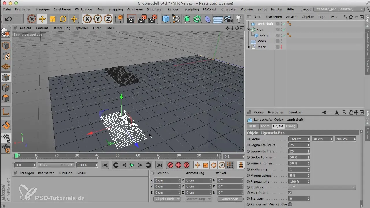Click the Undo arrow icon
This screenshot has width=370, height=208.
[x=8, y=19]
